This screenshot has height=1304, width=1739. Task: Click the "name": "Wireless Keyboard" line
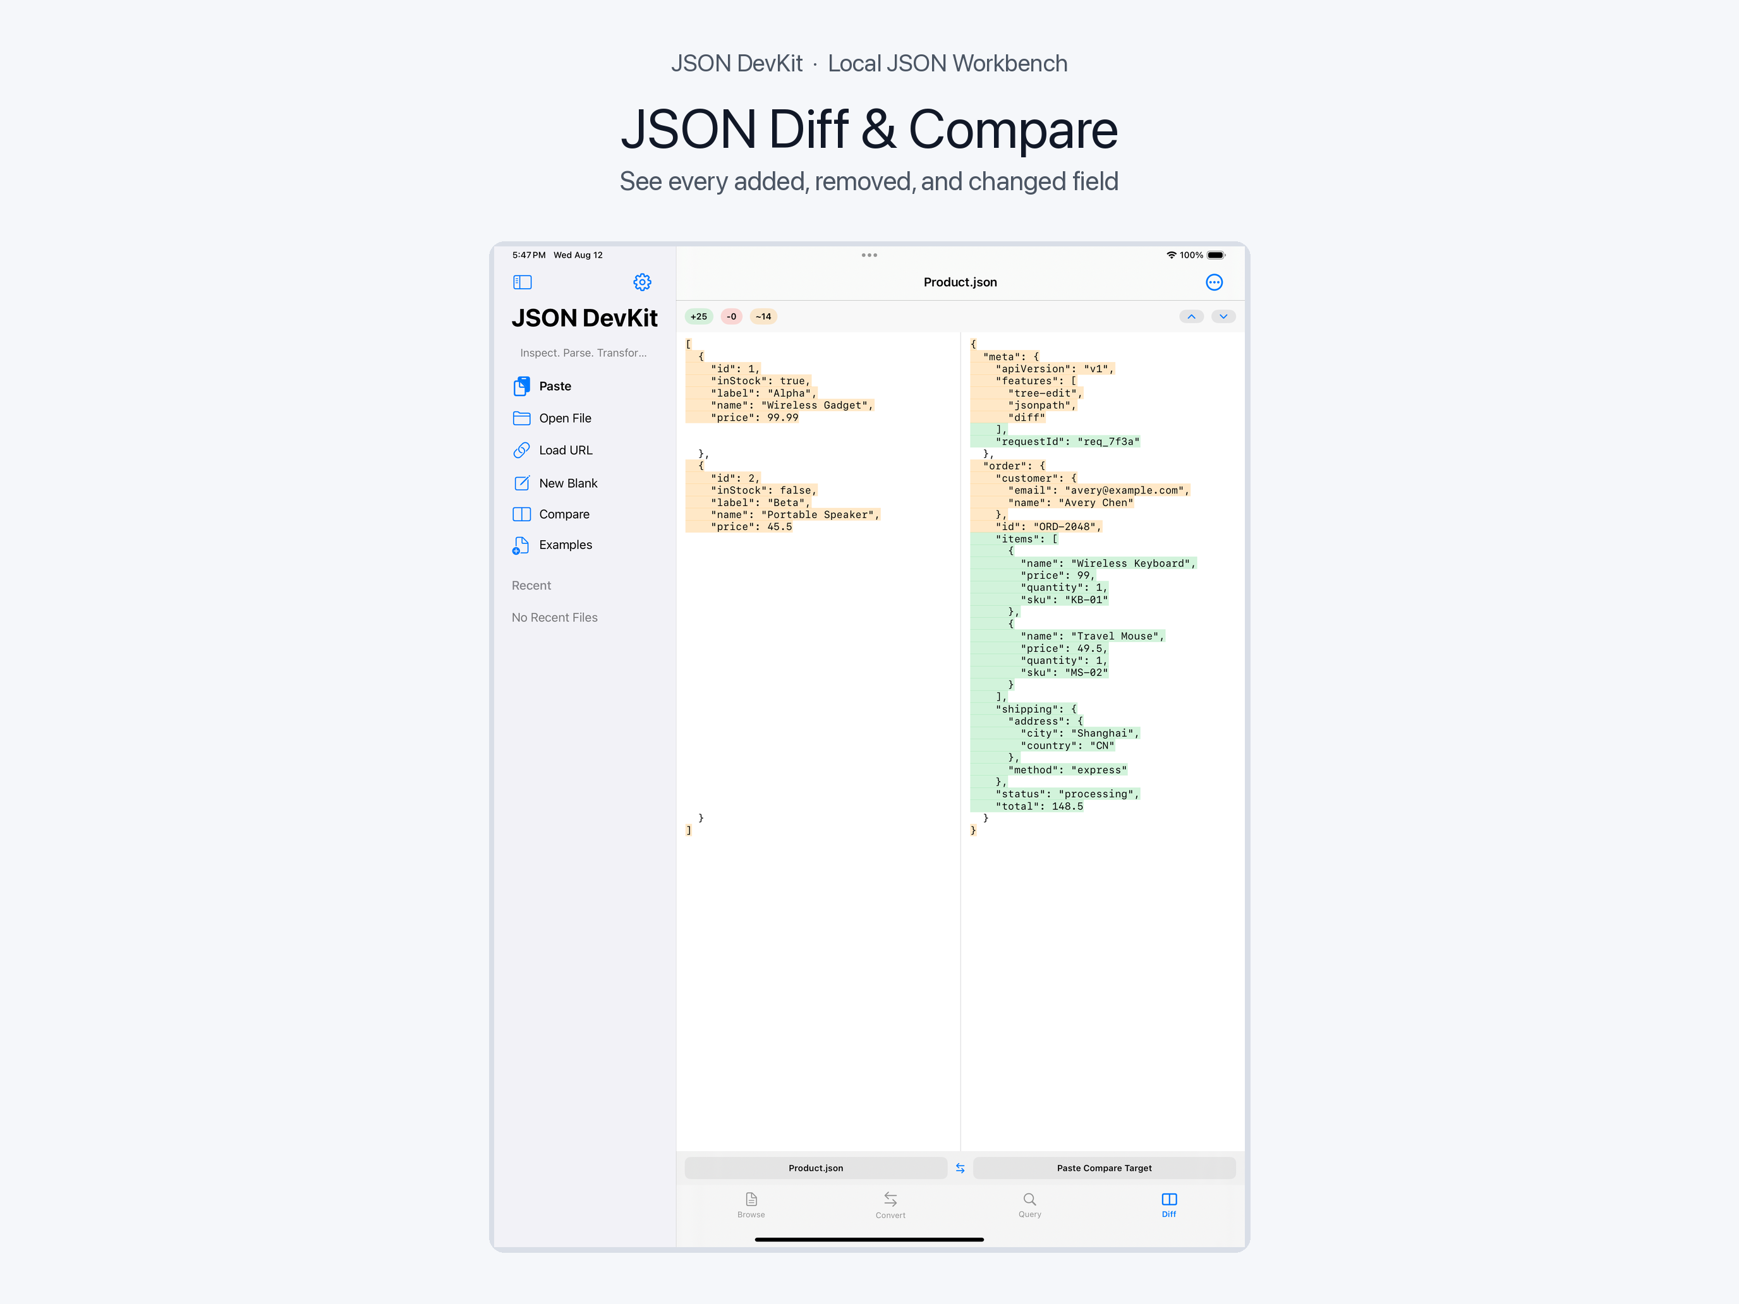pos(1108,564)
